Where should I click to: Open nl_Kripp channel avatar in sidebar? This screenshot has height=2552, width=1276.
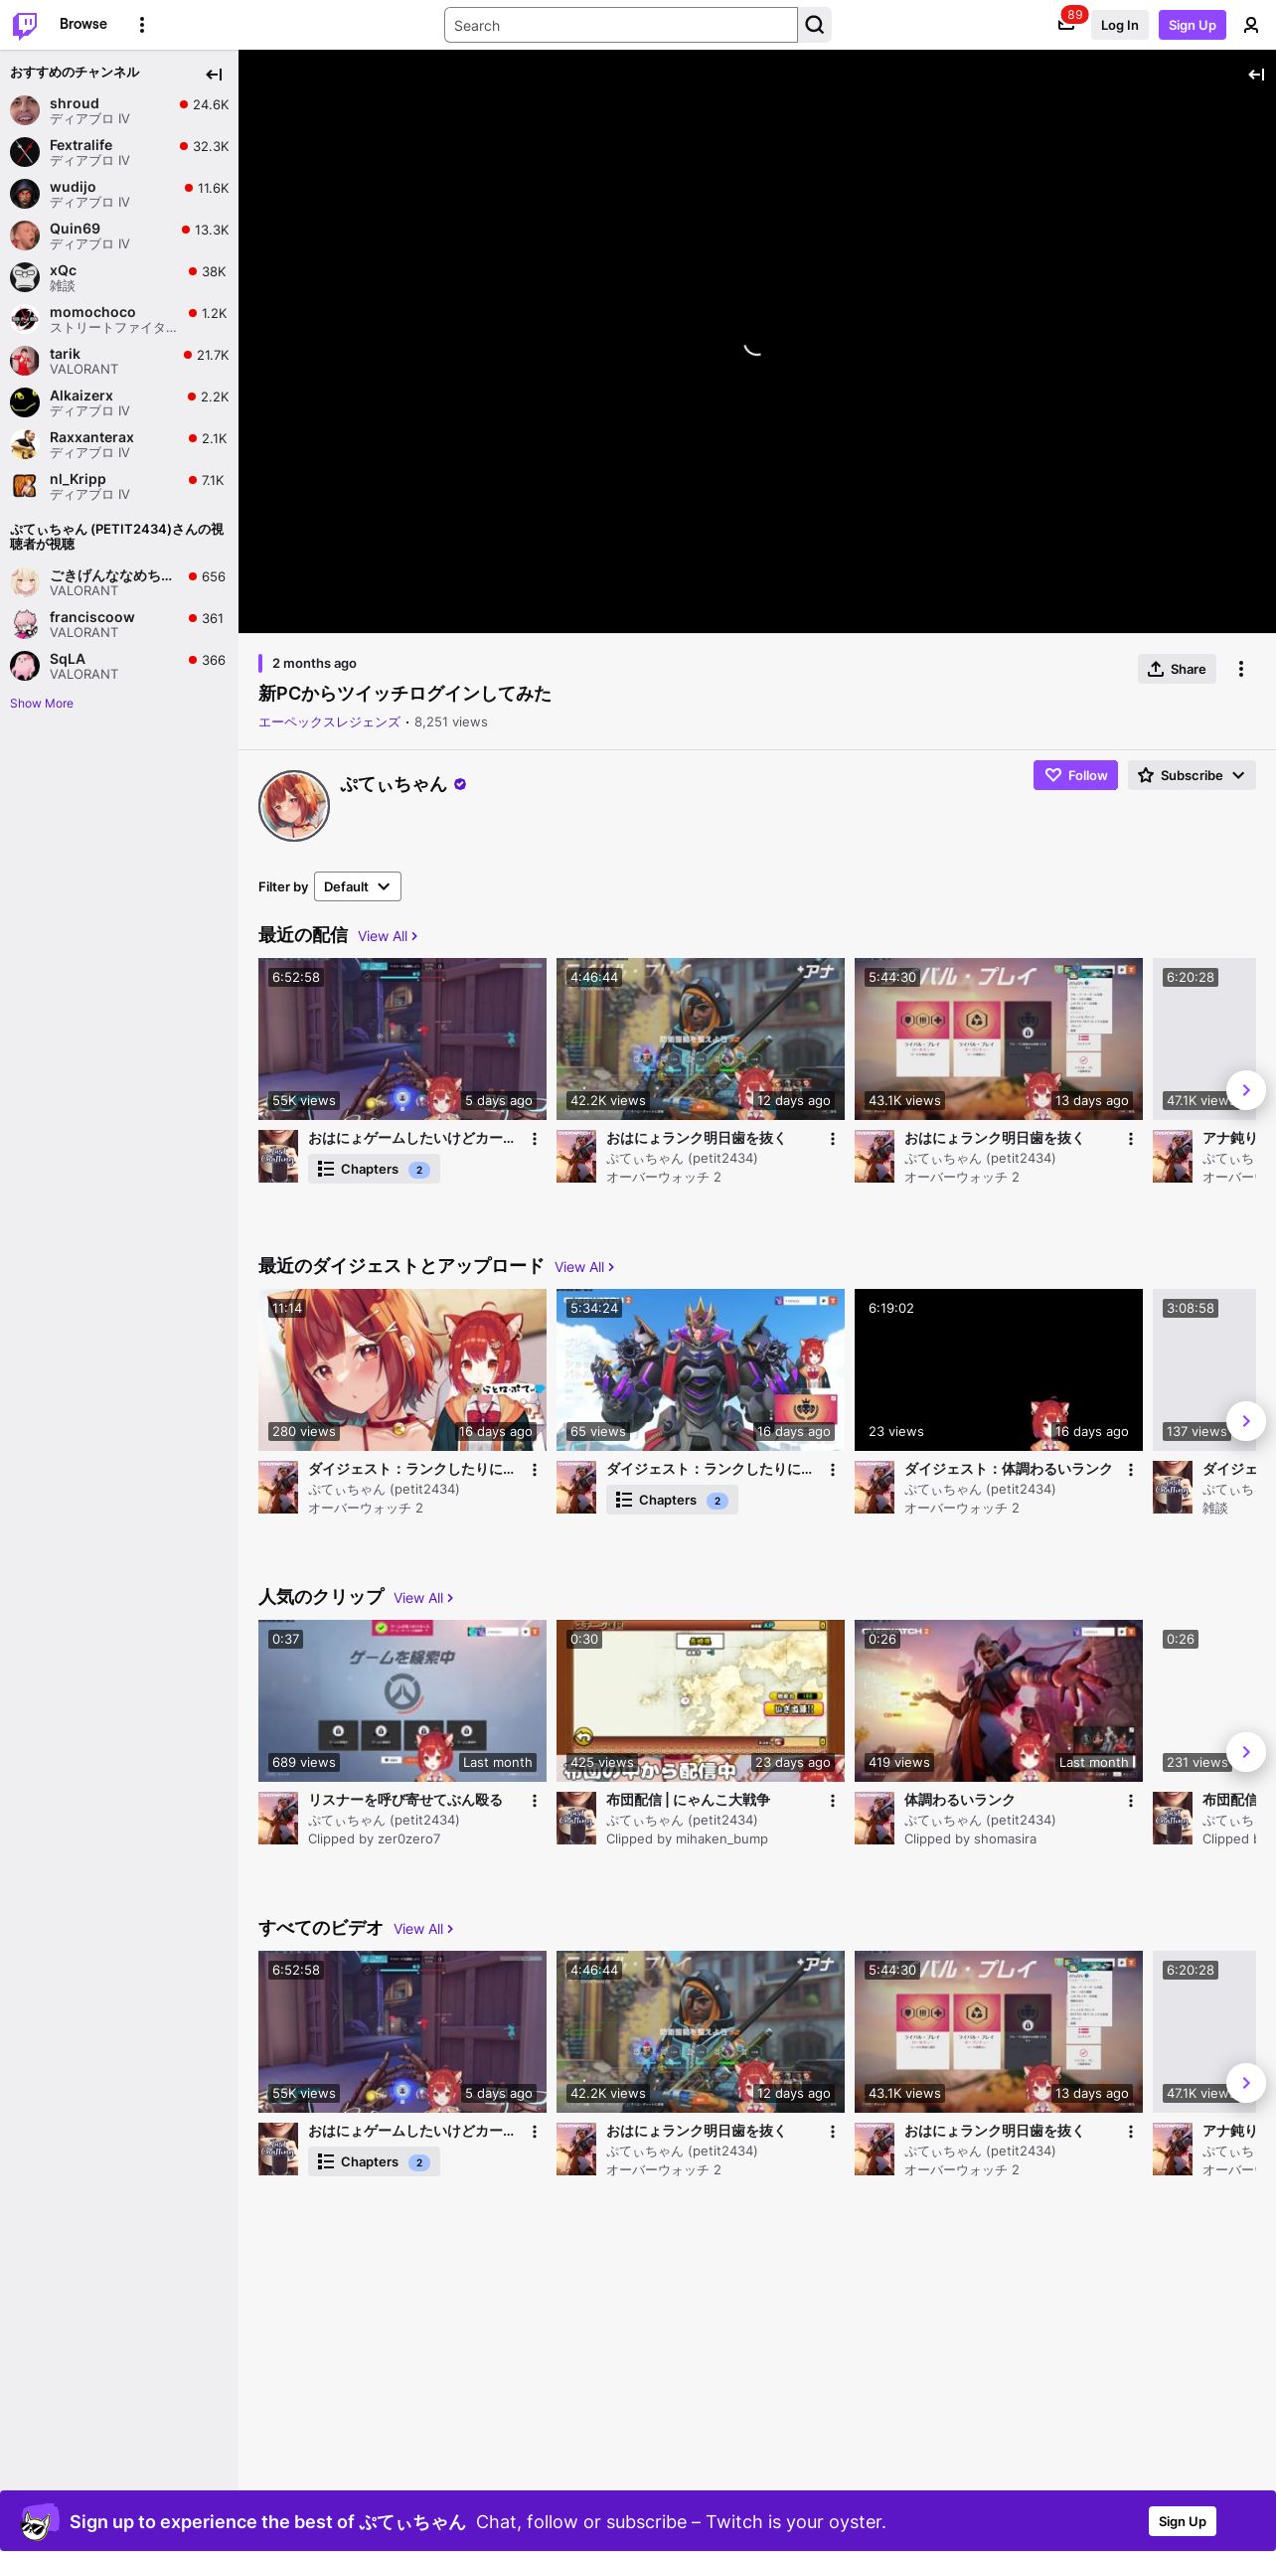pos(25,486)
